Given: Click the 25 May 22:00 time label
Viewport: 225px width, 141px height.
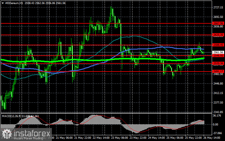Looking at the screenshot, I should pos(193,138).
